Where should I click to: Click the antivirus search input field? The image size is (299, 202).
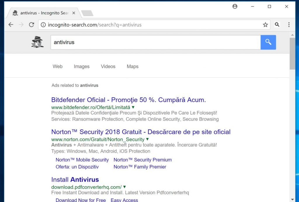pyautogui.click(x=155, y=42)
